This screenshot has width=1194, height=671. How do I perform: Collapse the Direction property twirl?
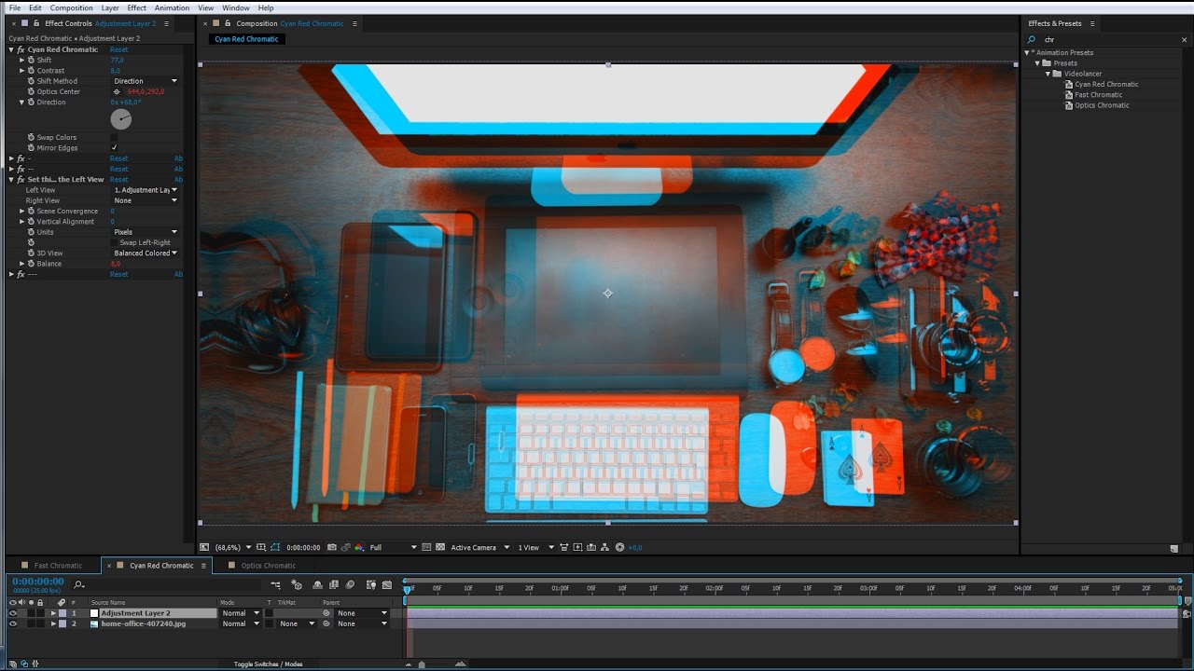21,102
